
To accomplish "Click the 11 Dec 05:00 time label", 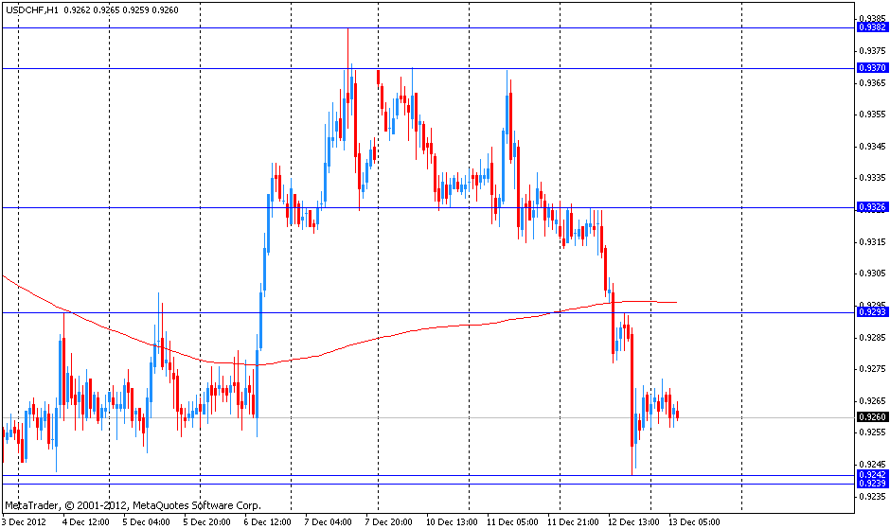I will coord(512,522).
